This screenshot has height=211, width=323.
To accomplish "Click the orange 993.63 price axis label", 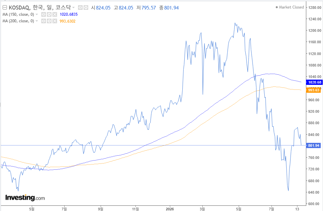I will pos(313,90).
